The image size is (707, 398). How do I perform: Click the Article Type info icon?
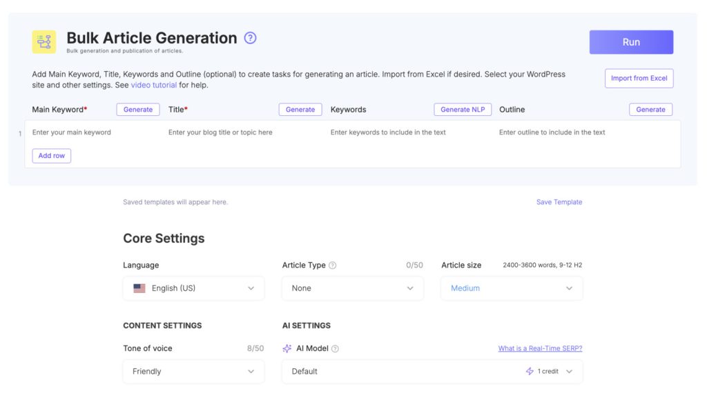pyautogui.click(x=332, y=265)
